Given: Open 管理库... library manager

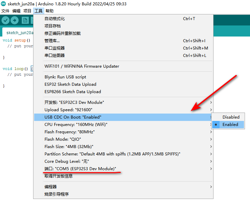Looking at the screenshot, I should (x=123, y=41).
